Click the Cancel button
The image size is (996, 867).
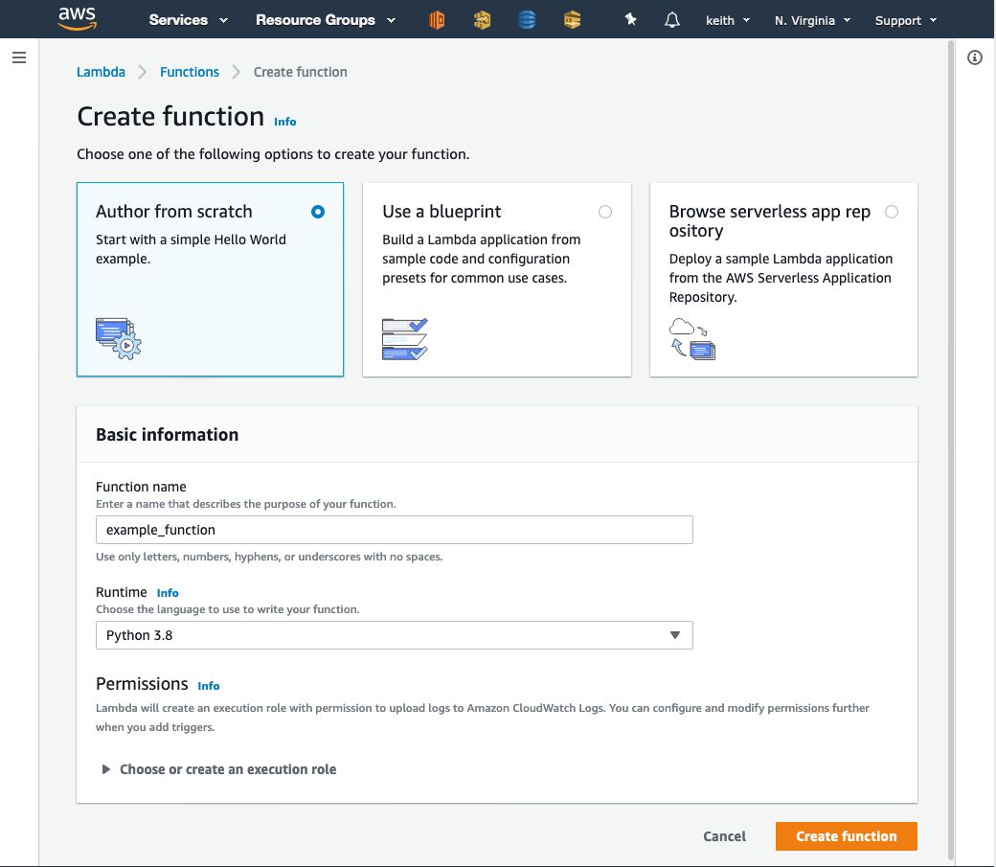click(724, 836)
